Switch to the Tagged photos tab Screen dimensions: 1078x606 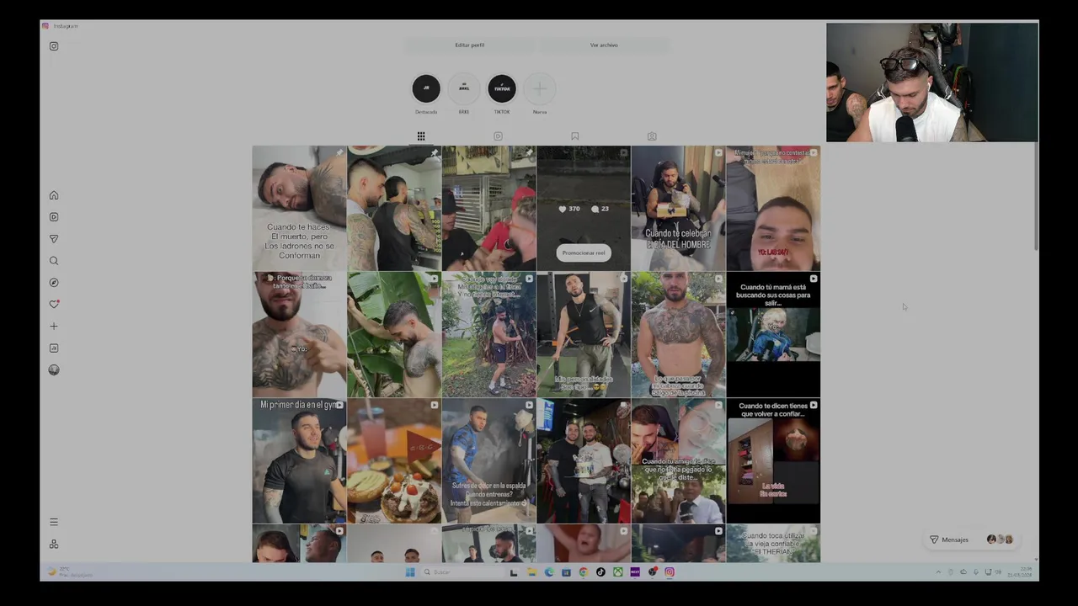[652, 136]
